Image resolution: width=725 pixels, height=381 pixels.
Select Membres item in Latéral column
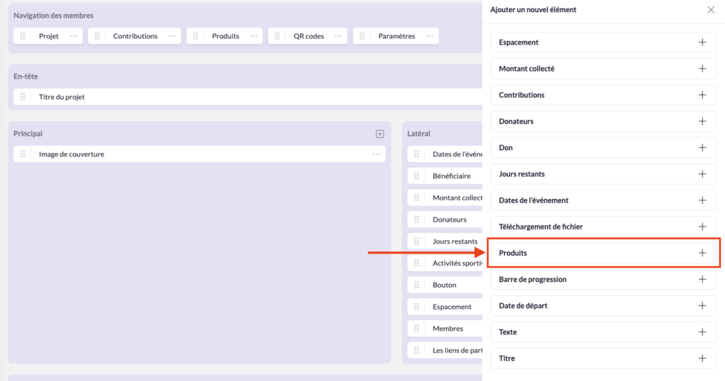click(x=447, y=329)
